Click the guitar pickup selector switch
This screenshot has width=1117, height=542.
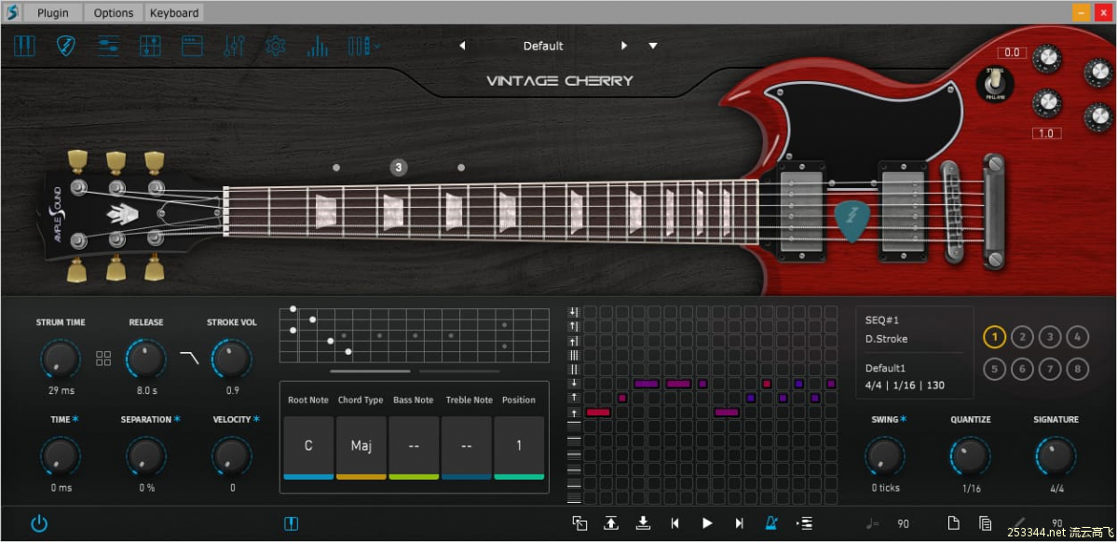click(x=995, y=84)
